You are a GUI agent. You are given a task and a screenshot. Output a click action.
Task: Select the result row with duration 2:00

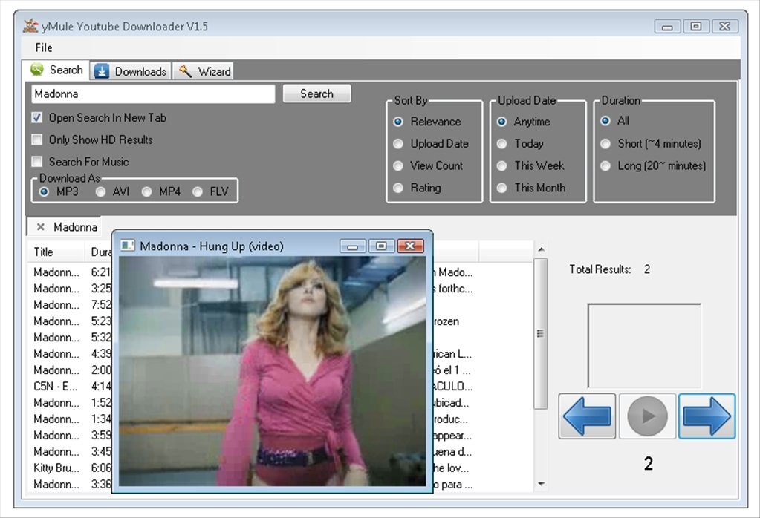tap(71, 370)
